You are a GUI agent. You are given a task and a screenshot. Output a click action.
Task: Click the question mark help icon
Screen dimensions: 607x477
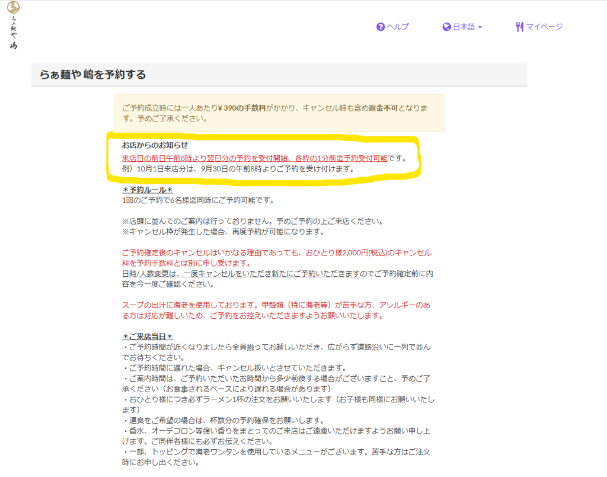tap(381, 27)
